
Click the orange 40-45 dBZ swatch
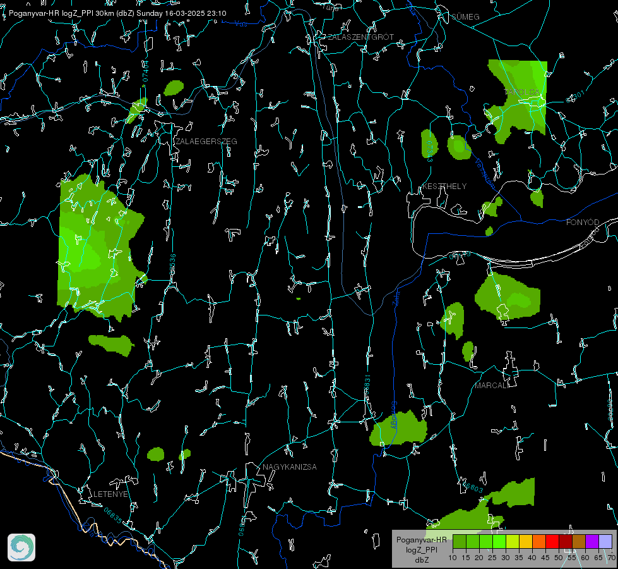[539, 541]
